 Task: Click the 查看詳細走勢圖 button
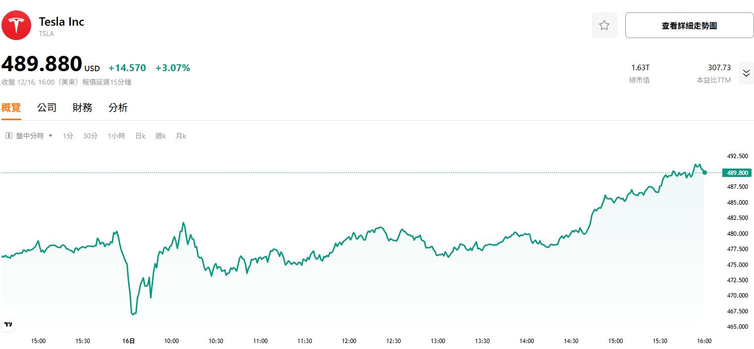click(x=689, y=25)
